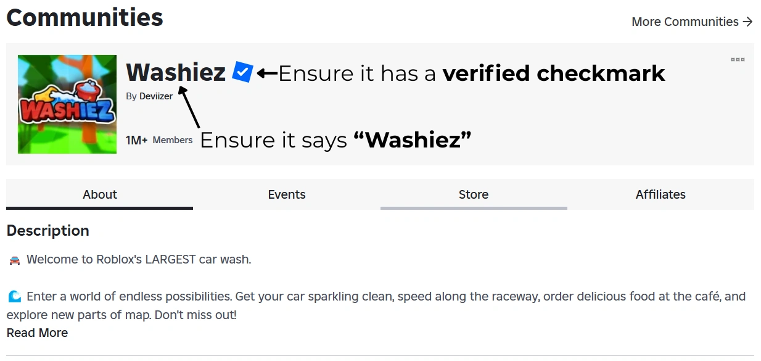Follow the More Communities link
The width and height of the screenshot is (761, 361).
[x=685, y=22]
